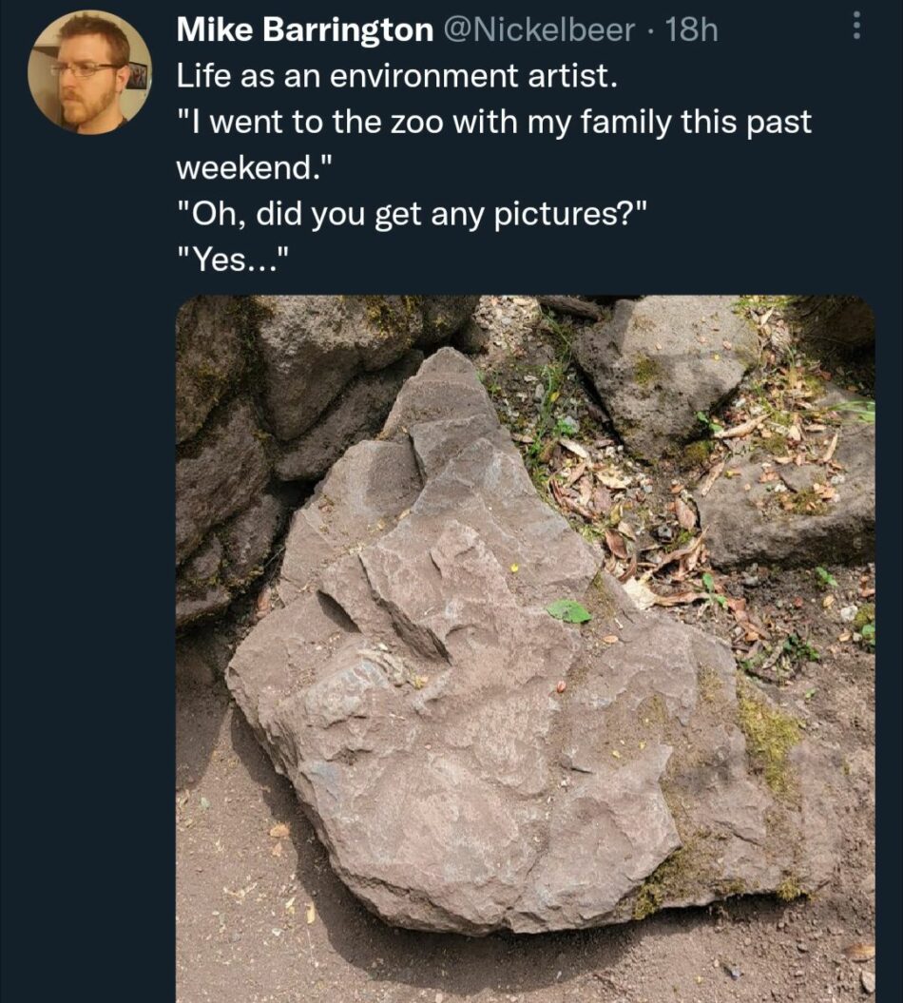Click the word 'environment' in the tweet

point(423,75)
